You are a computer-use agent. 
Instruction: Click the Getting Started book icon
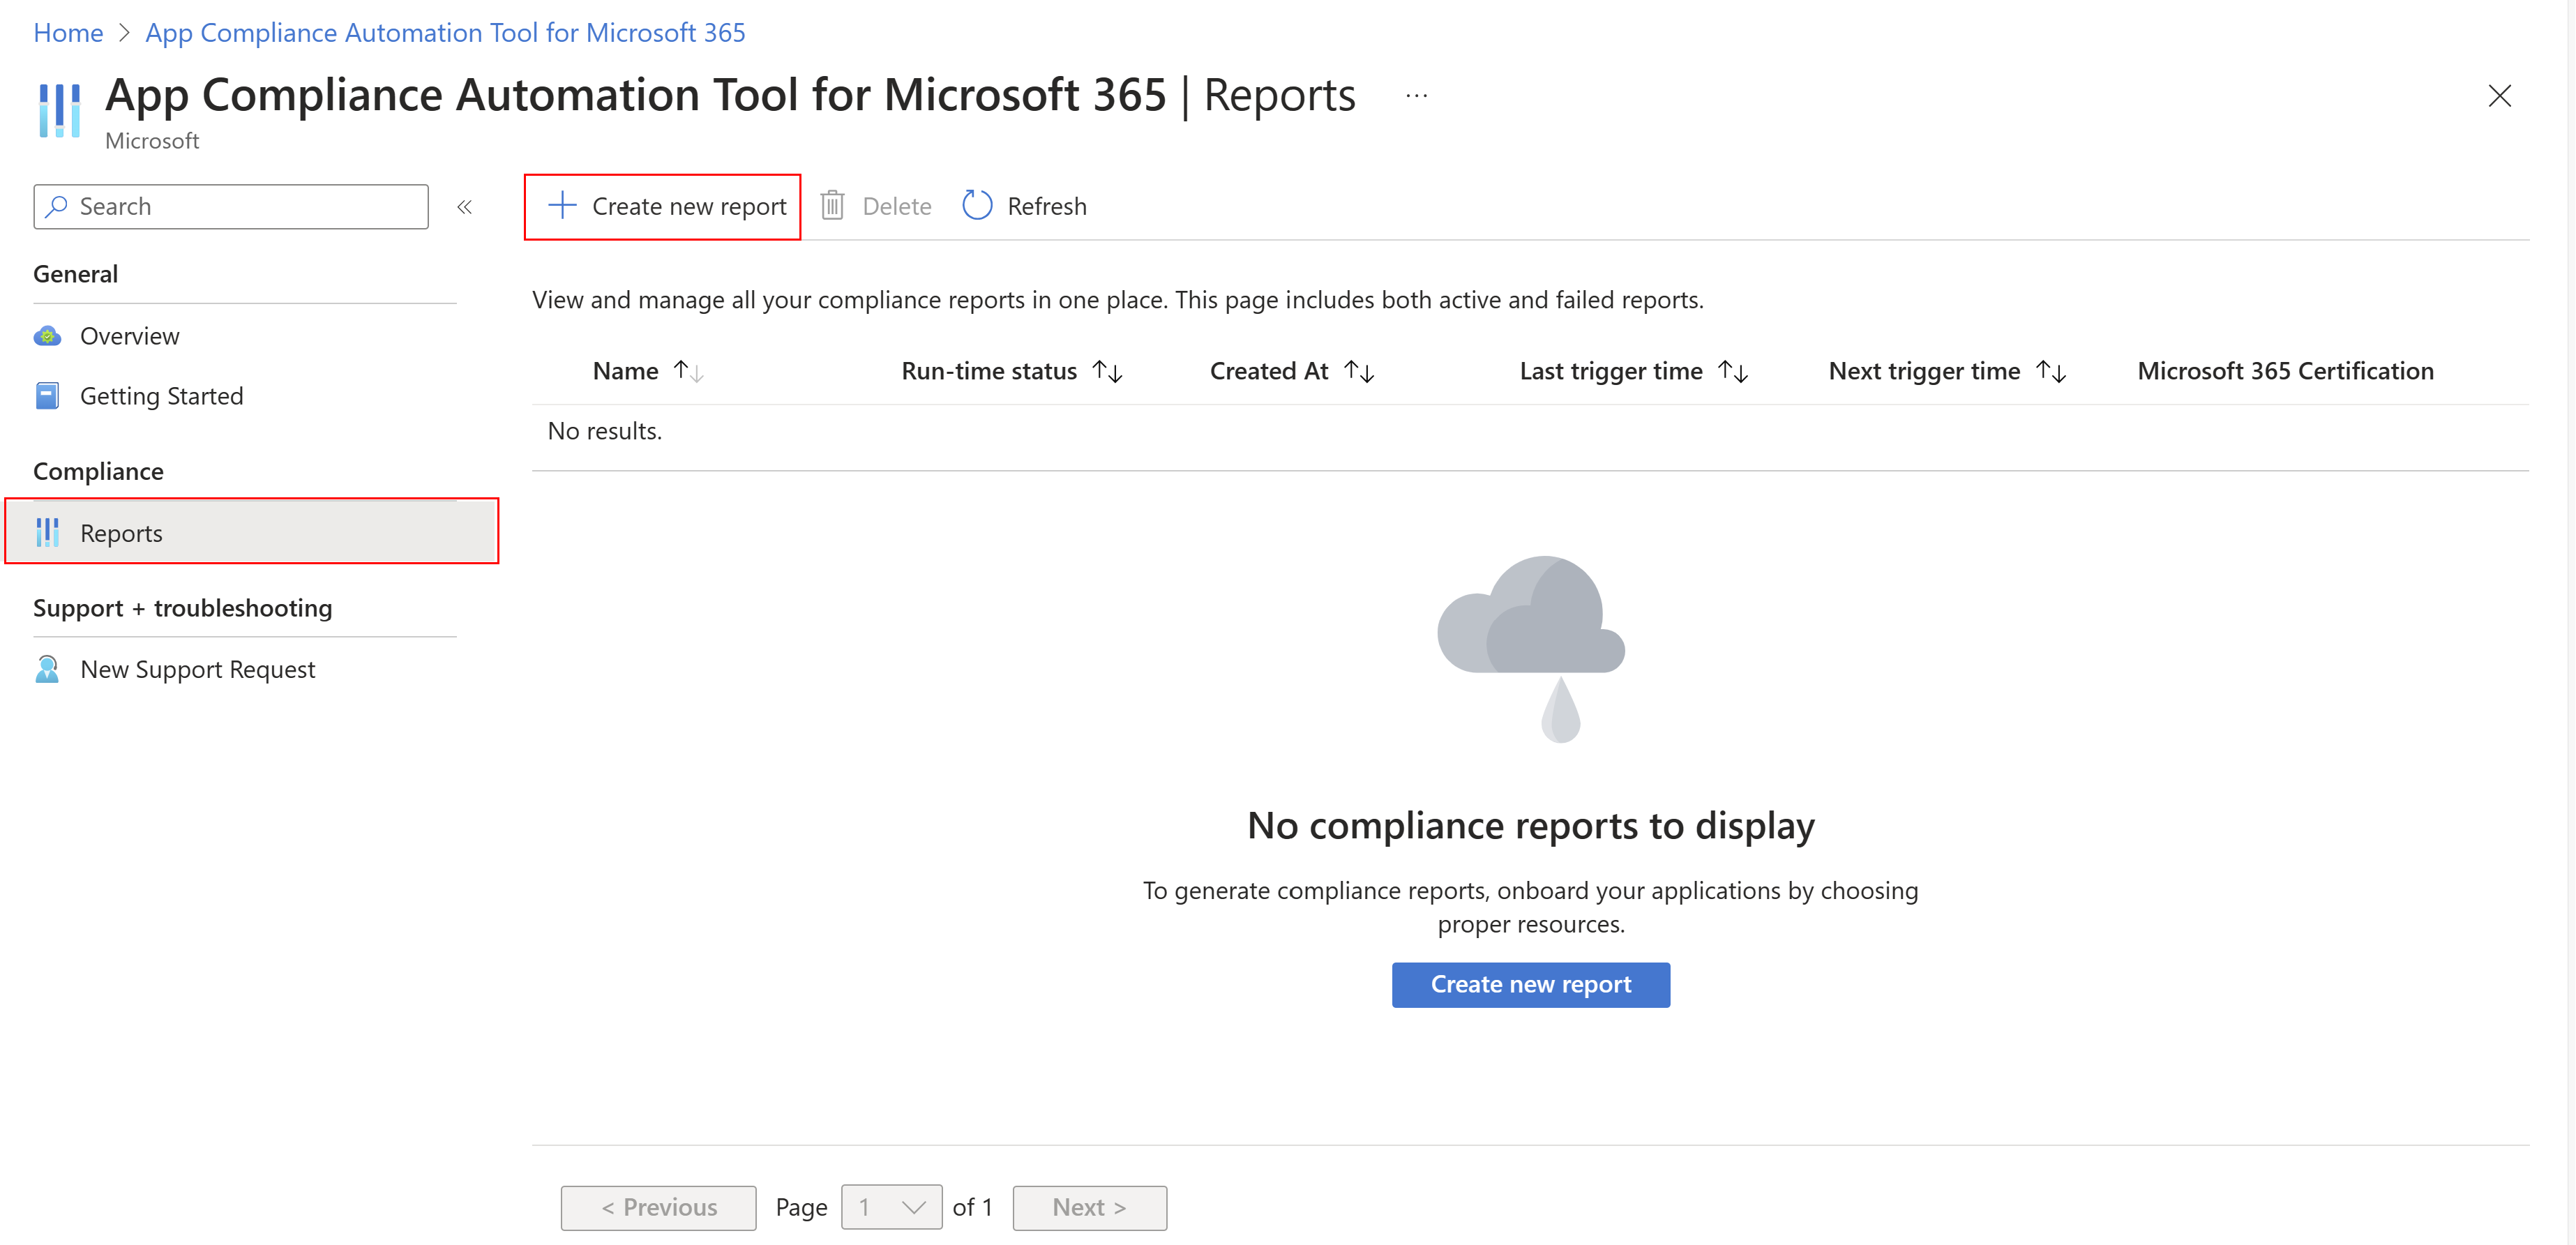[47, 396]
